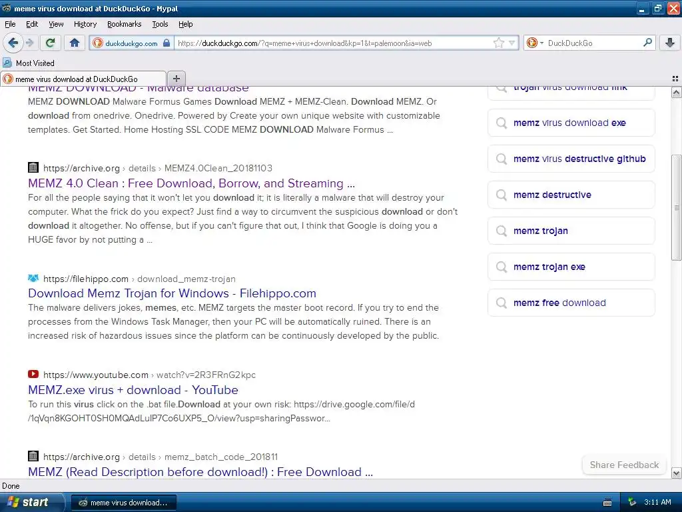Viewport: 682px width, 512px height.
Task: Open 'MEMZ.exe virus + download - YouTube' result
Action: pos(133,390)
